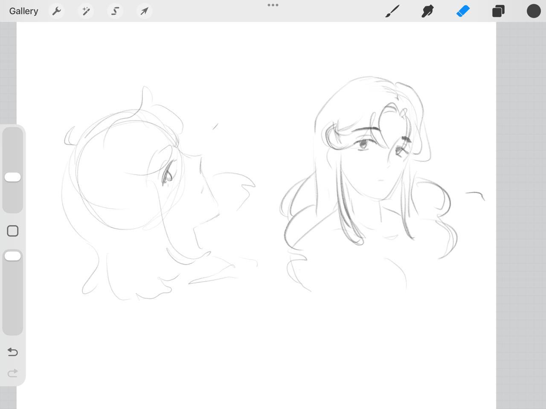The height and width of the screenshot is (409, 546).
Task: Click the bottom of the opacity slider track
Action: click(12, 328)
